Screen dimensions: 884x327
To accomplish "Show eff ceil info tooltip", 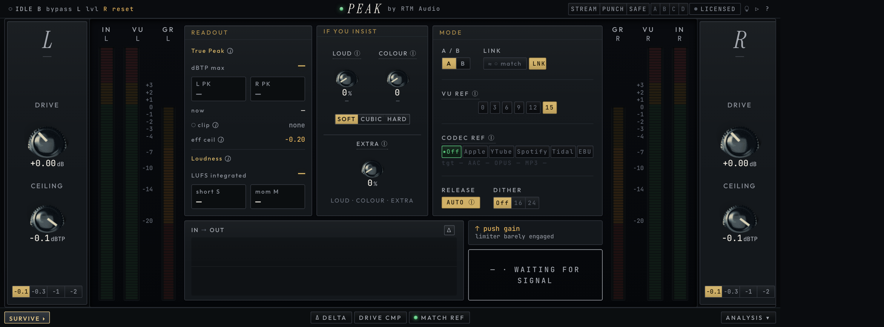I will [221, 140].
